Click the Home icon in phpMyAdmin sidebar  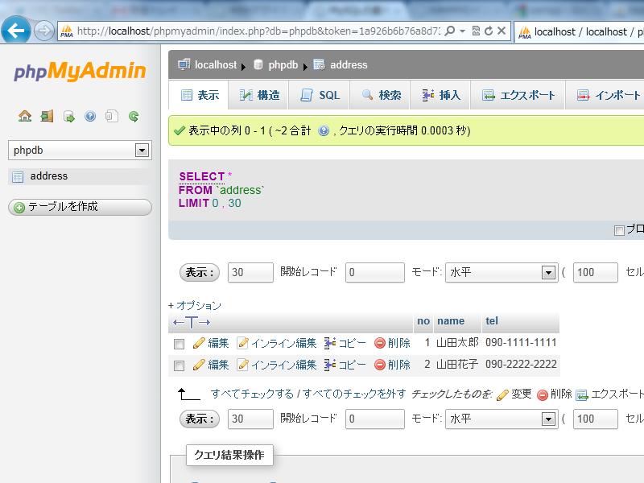pyautogui.click(x=25, y=116)
